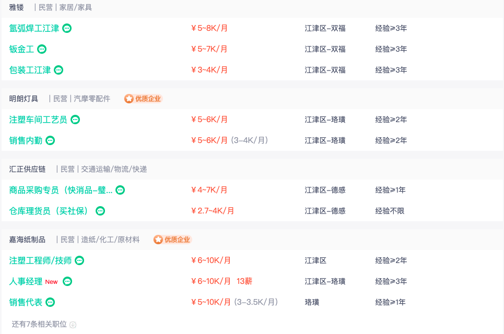Click chat icon beside 商品采购专员

(120, 190)
